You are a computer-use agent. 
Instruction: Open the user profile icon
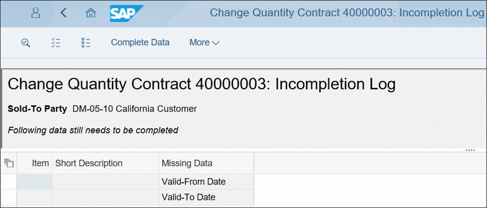[36, 13]
